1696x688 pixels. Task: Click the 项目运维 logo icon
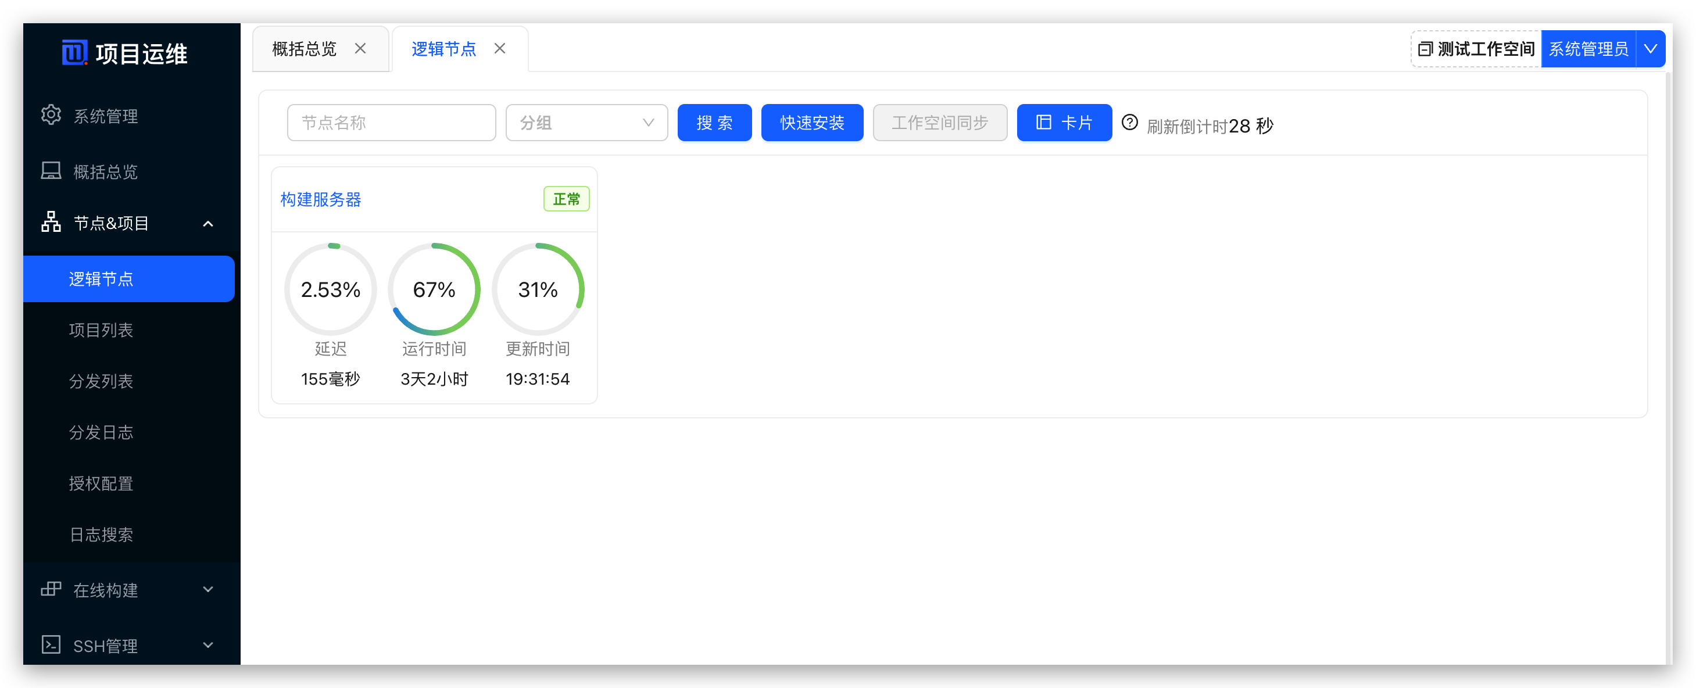pos(74,52)
